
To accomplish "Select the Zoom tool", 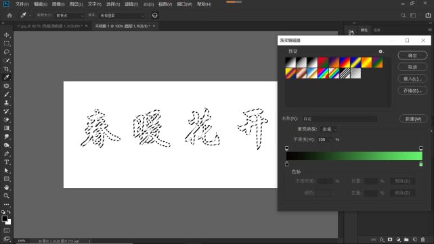I will click(x=6, y=196).
